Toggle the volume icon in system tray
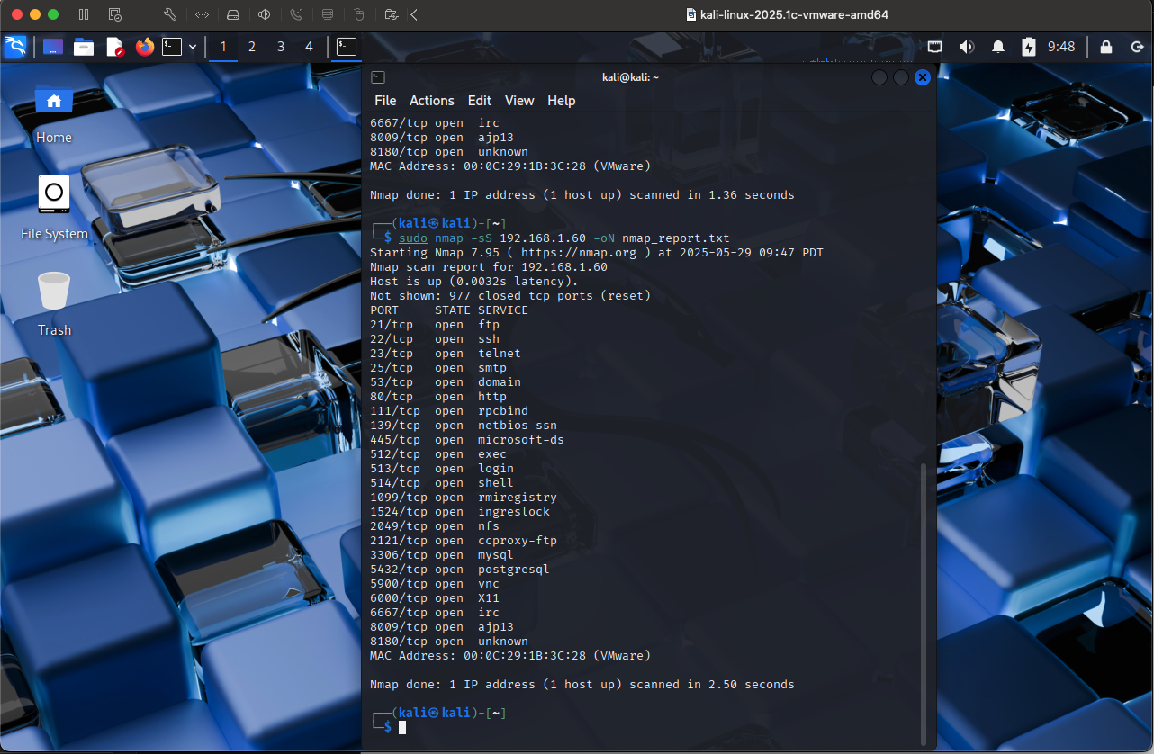The width and height of the screenshot is (1154, 754). (x=967, y=47)
